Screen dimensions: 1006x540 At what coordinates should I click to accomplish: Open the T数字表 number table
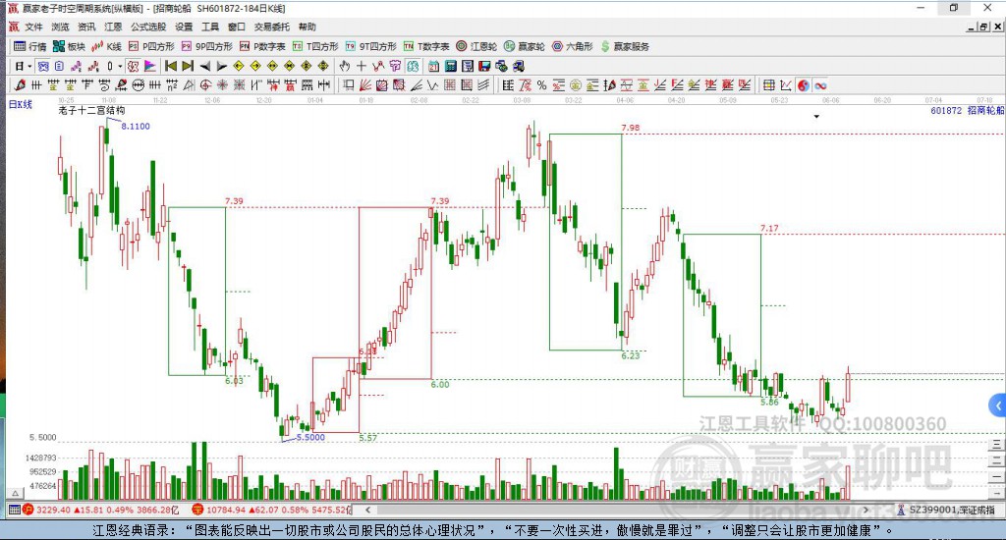(x=426, y=46)
